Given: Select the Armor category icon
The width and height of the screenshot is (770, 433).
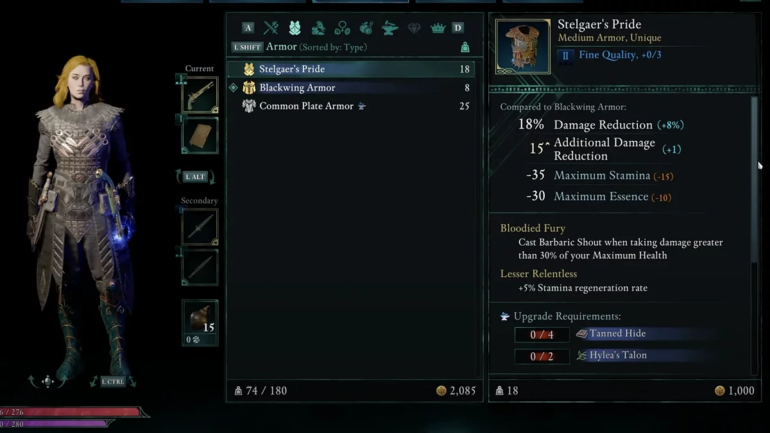Looking at the screenshot, I should (x=295, y=28).
